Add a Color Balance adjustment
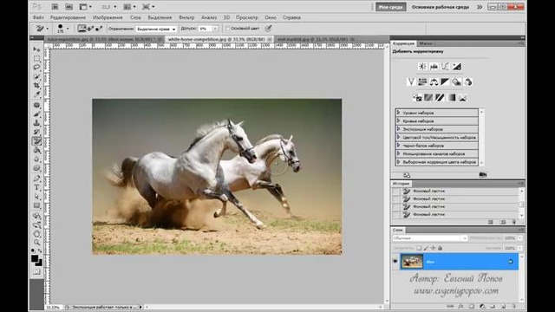This screenshot has height=312, width=555. click(434, 82)
